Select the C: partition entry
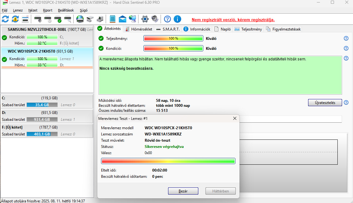This screenshot has width=353, height=203. coord(47,101)
